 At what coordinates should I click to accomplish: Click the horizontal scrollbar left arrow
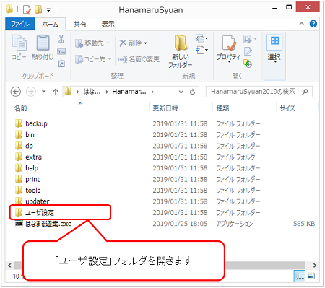click(x=9, y=266)
